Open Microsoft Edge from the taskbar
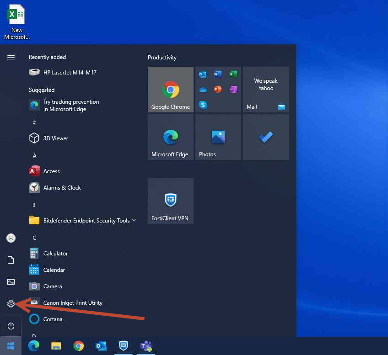388x355 pixels. point(34,346)
